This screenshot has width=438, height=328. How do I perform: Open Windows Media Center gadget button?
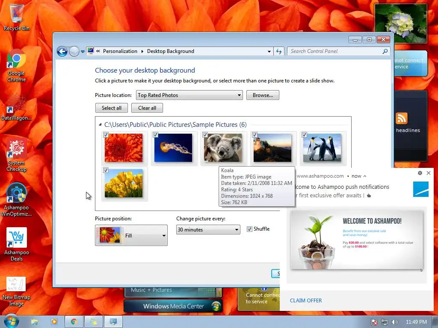[174, 306]
